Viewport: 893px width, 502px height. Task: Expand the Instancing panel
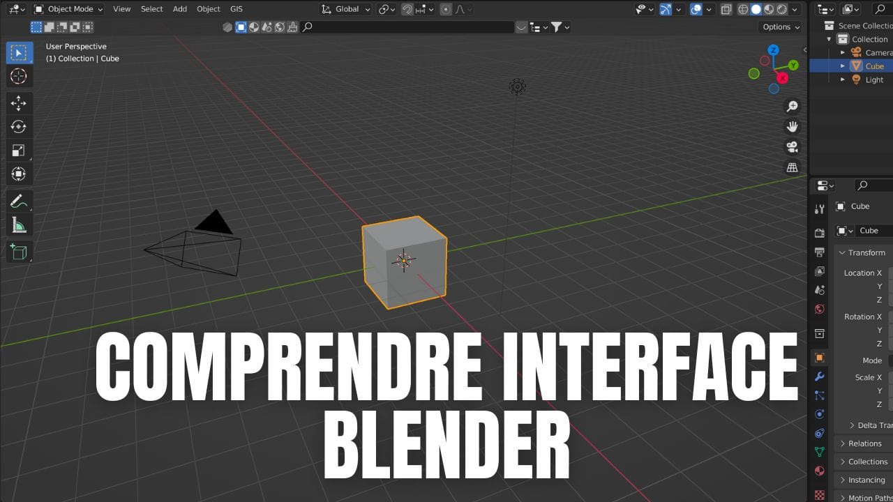tap(842, 480)
